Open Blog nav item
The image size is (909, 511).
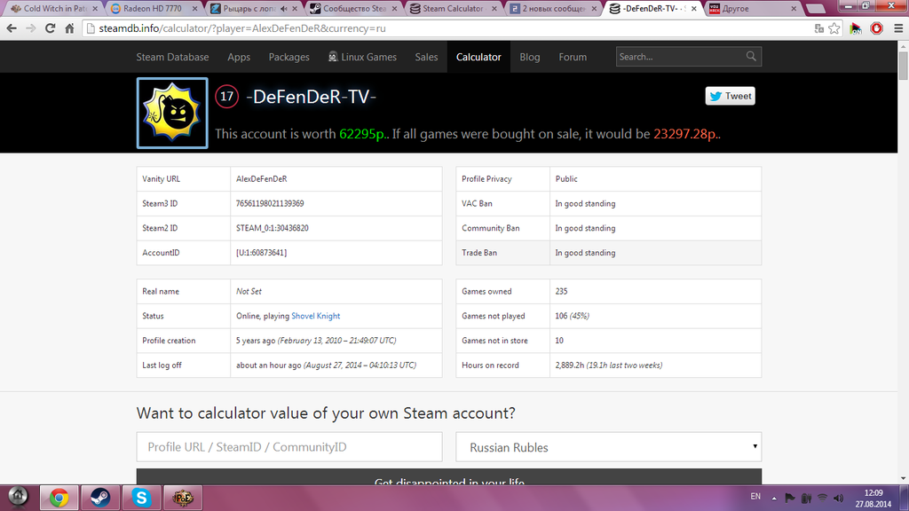pos(529,57)
